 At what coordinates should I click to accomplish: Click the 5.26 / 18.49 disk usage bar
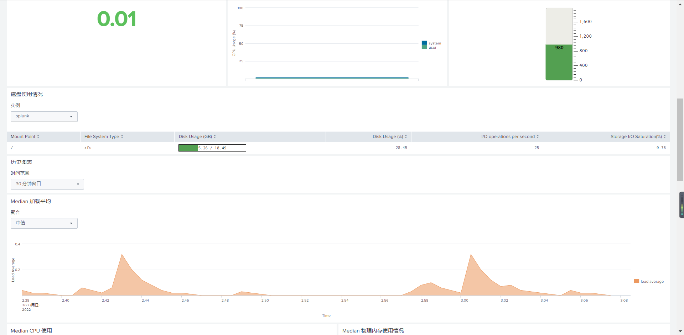click(212, 148)
